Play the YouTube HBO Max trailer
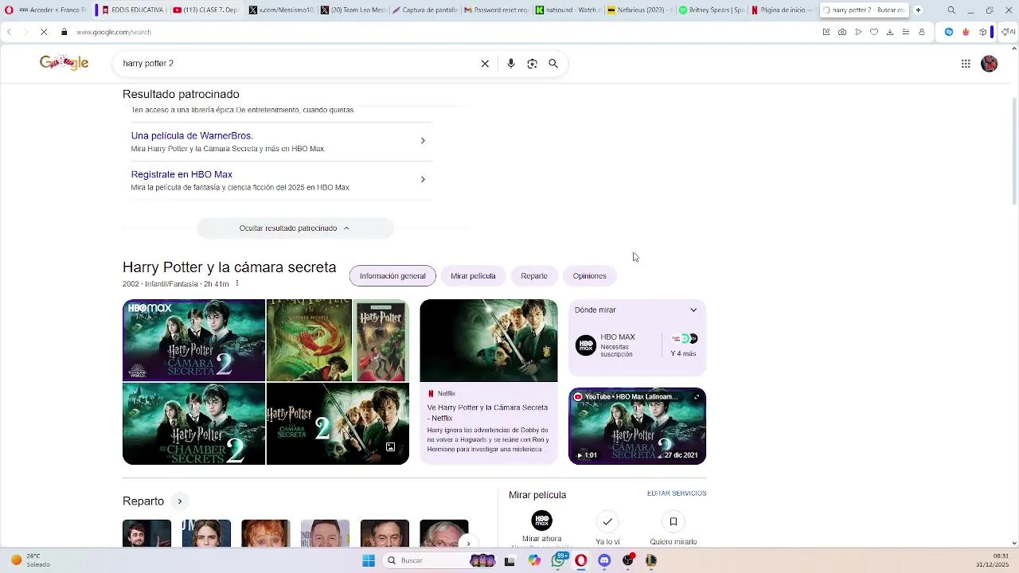 (637, 426)
